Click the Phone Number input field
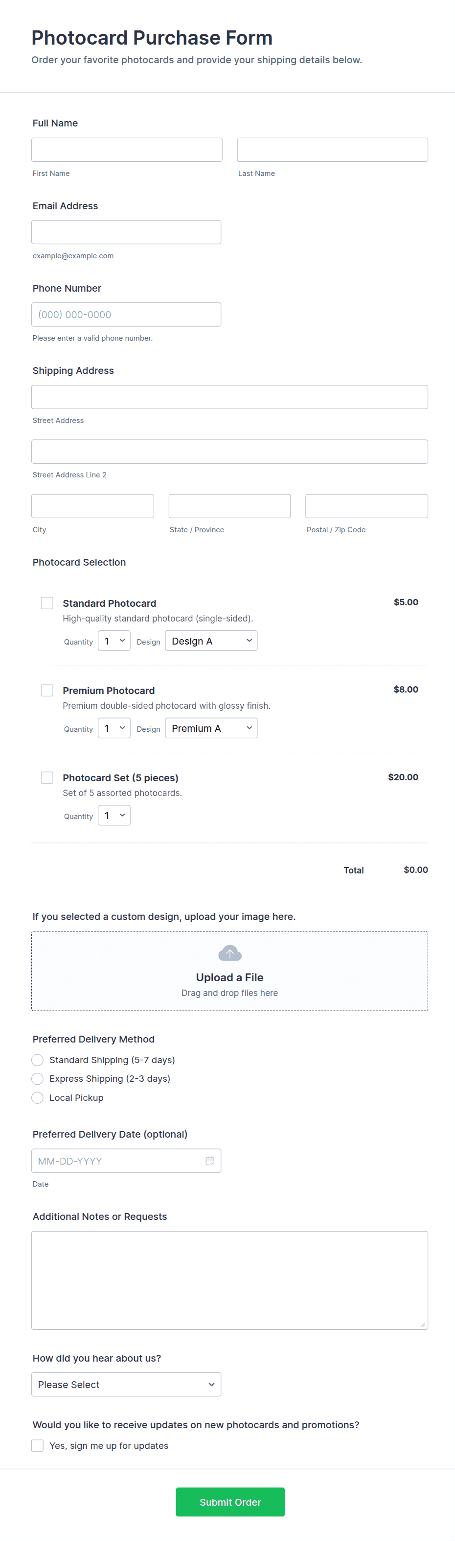Viewport: 455px width, 1541px height. click(126, 315)
